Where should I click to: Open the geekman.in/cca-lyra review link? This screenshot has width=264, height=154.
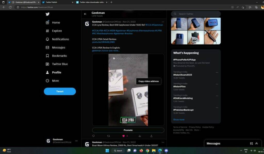tap(106, 51)
